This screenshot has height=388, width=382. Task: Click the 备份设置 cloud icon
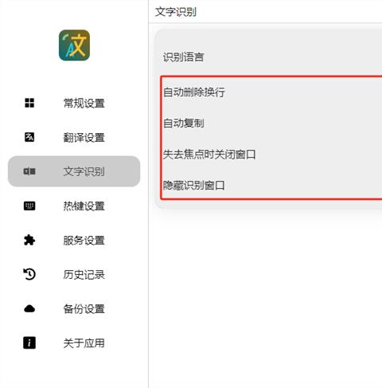pyautogui.click(x=29, y=308)
